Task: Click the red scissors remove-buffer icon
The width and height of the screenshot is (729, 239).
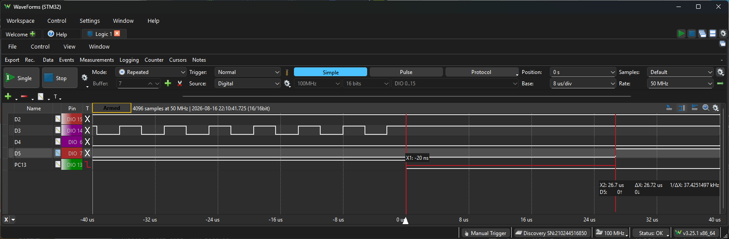Action: [x=180, y=83]
